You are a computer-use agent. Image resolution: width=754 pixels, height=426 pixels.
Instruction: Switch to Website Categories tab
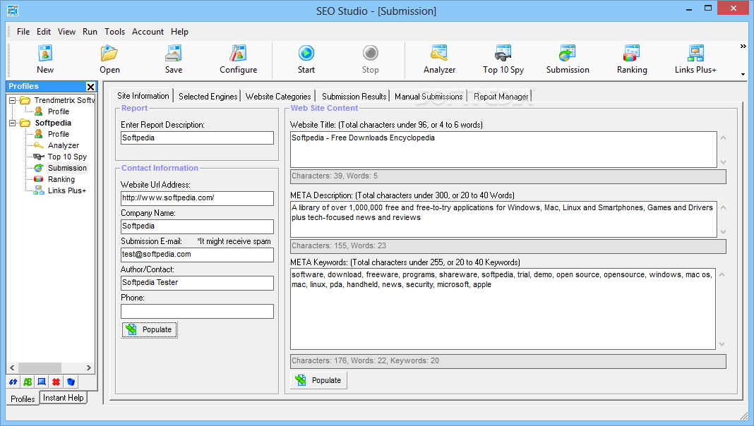pyautogui.click(x=278, y=97)
